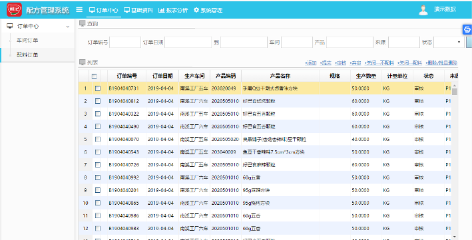Open the 基础资料 top menu
This screenshot has width=472, height=240.
pos(138,10)
